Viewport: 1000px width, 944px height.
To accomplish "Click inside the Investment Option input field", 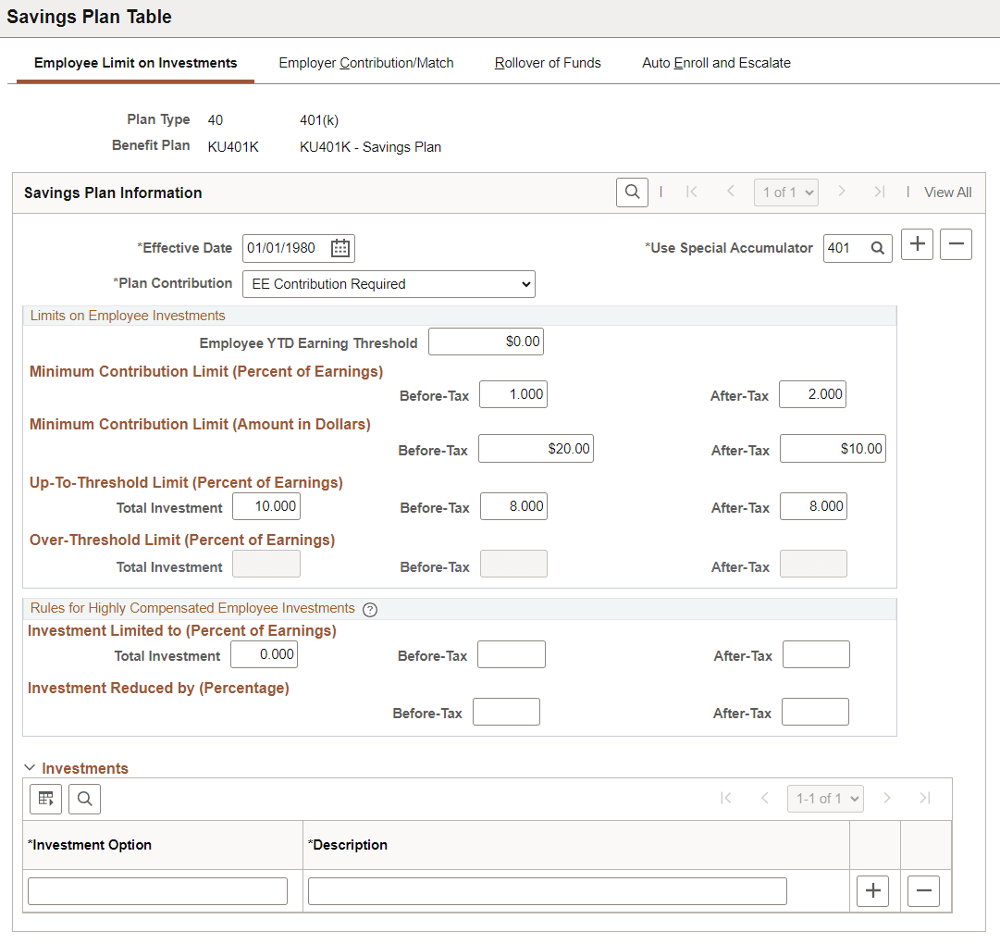I will [x=157, y=890].
